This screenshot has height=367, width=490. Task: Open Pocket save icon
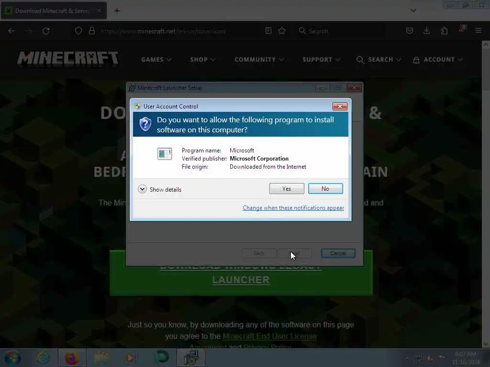[x=410, y=31]
